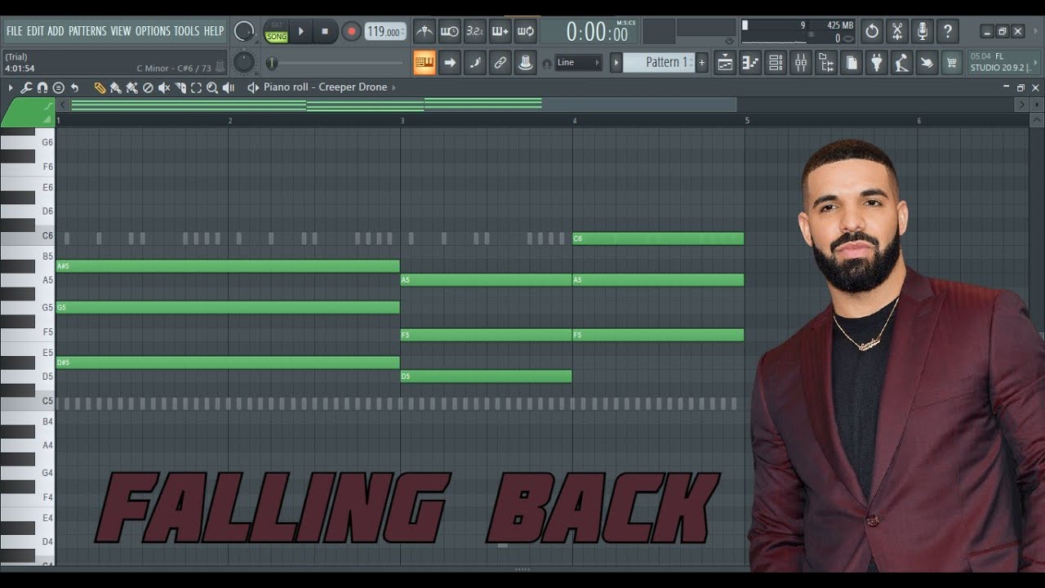Click Piano roll - Creeper Drone title
The width and height of the screenshot is (1045, 588).
[325, 87]
